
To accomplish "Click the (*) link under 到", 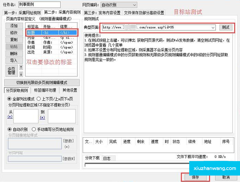I will point(42,117).
